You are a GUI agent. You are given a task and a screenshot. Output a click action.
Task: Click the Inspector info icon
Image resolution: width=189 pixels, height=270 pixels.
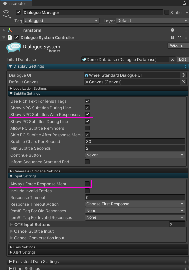tap(5, 3)
